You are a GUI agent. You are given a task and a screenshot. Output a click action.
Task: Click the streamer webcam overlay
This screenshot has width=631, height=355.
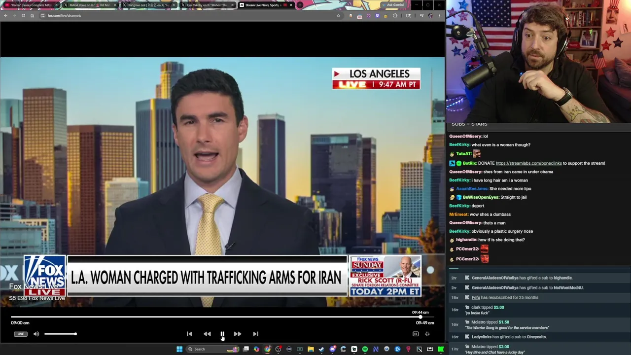539,61
